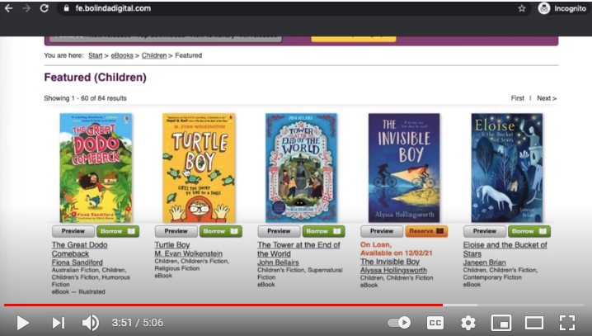Borrow Turtle Boy

tap(220, 231)
